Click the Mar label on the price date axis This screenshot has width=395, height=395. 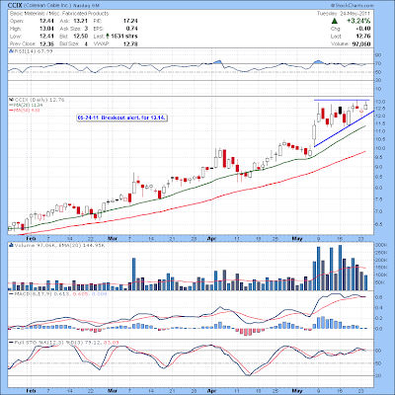[x=112, y=239]
